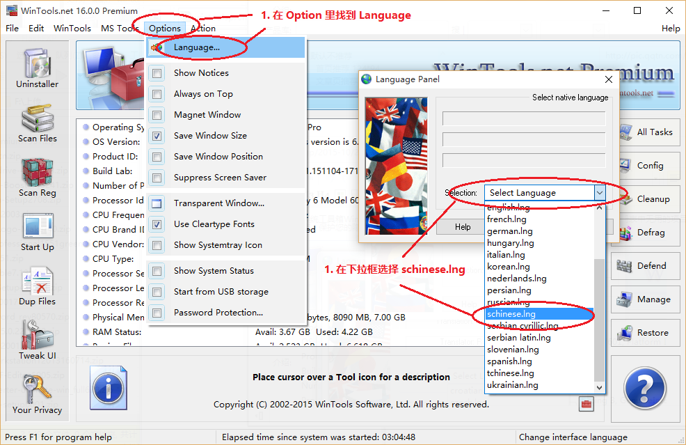
Task: Click the Cleanup button
Action: [x=644, y=199]
